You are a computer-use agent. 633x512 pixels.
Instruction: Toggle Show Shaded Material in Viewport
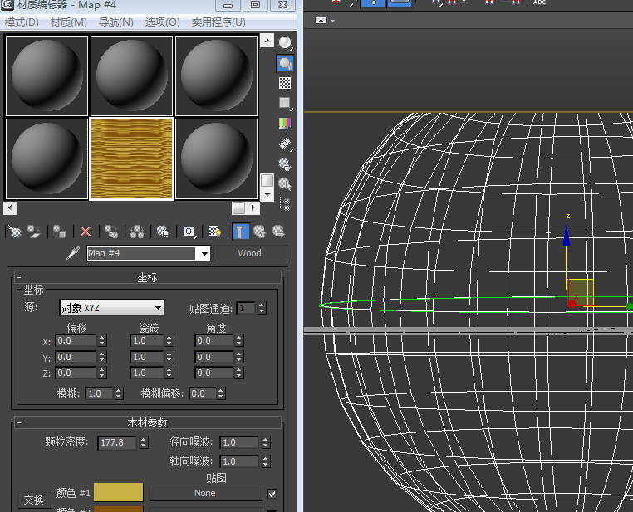214,232
